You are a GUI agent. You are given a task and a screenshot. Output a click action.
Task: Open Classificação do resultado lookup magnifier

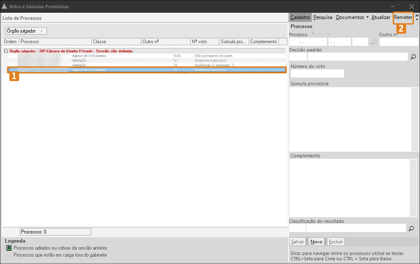411,228
